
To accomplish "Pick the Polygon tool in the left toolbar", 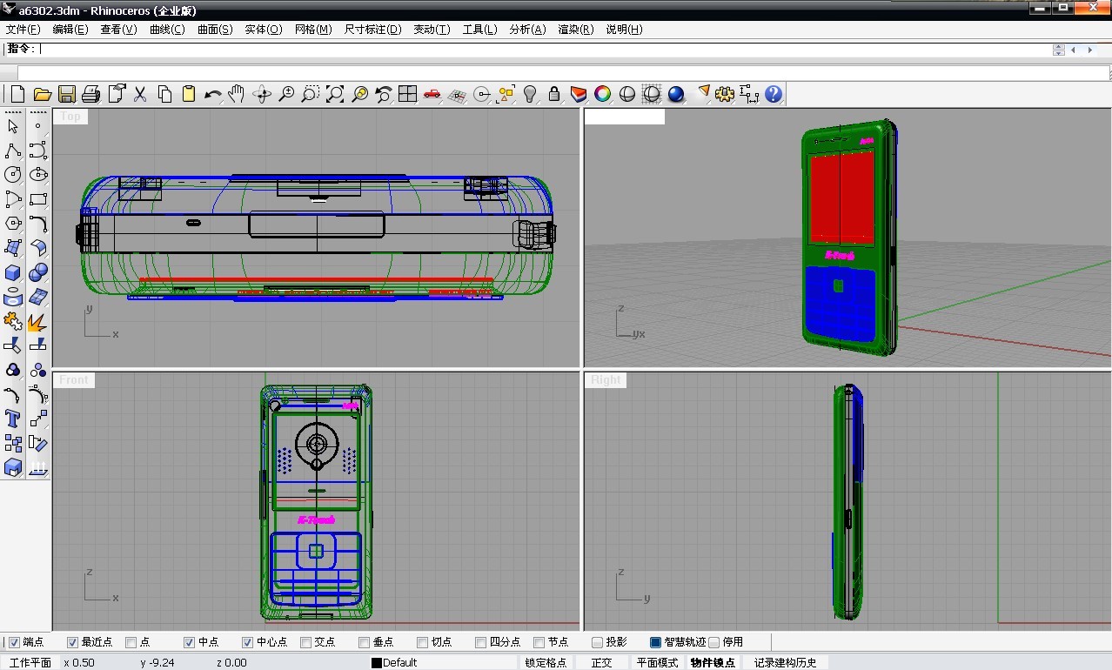I will 13,224.
